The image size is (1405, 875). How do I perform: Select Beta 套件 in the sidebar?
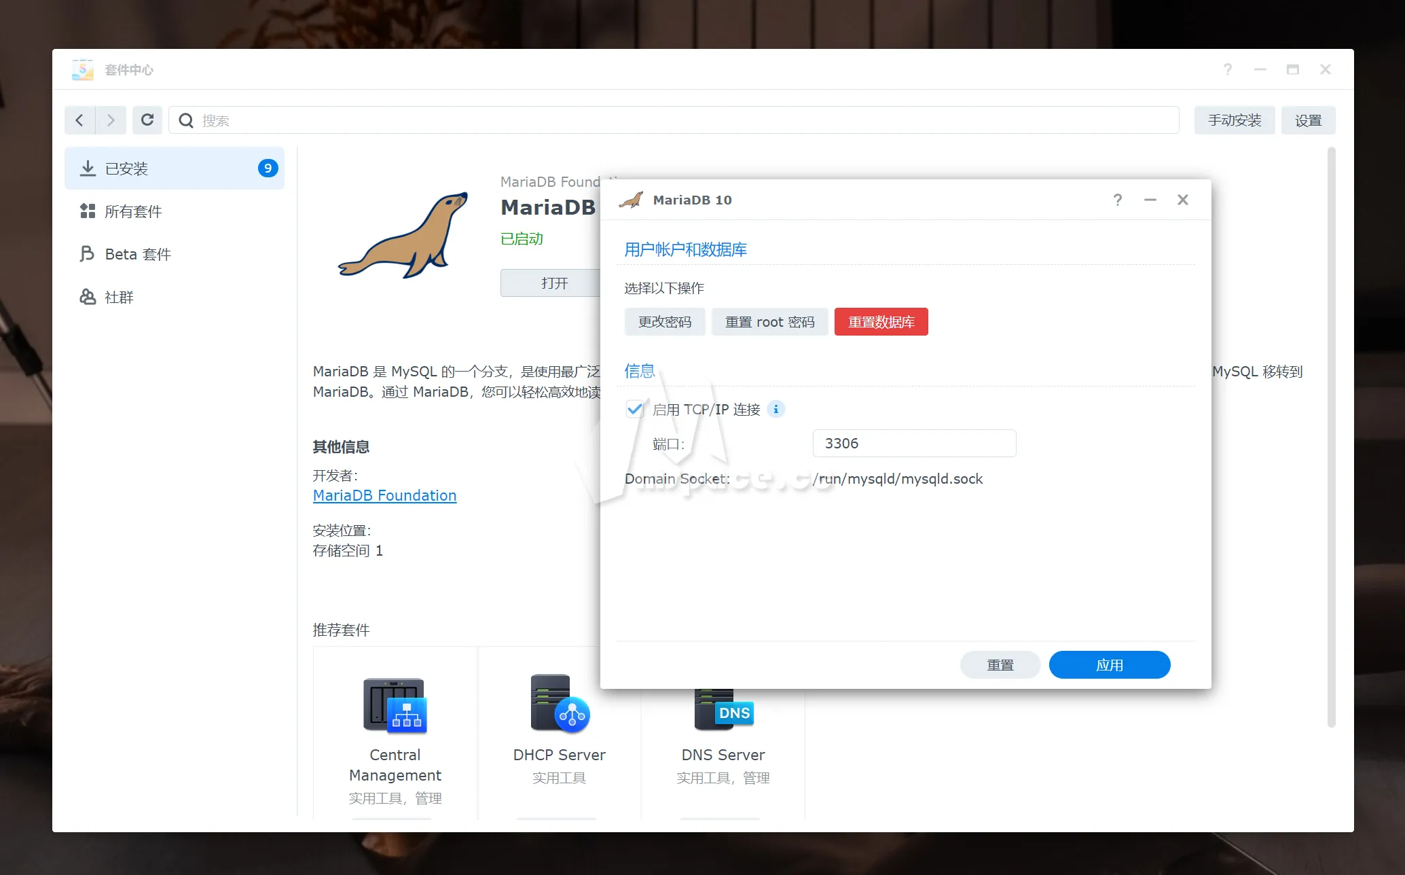pyautogui.click(x=175, y=254)
